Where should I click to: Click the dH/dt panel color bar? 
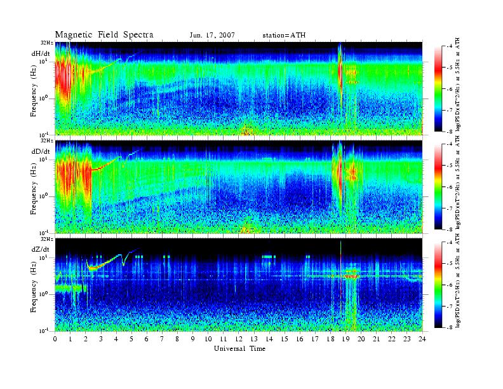pyautogui.click(x=438, y=88)
